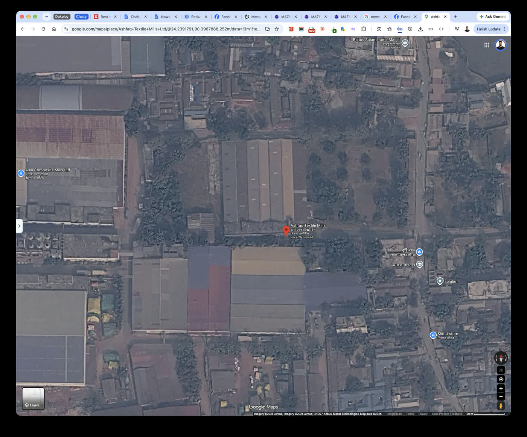Toggle 3D map view

(501, 370)
